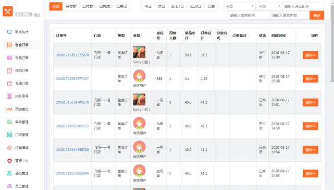Select the 外卖订单 sidebar icon
334x190 pixels.
(9, 57)
